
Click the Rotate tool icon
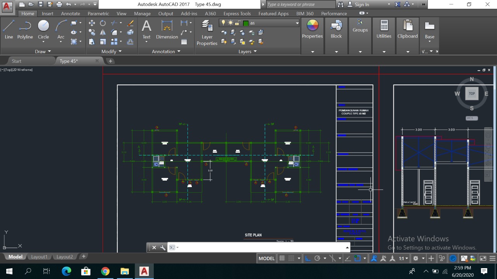103,23
